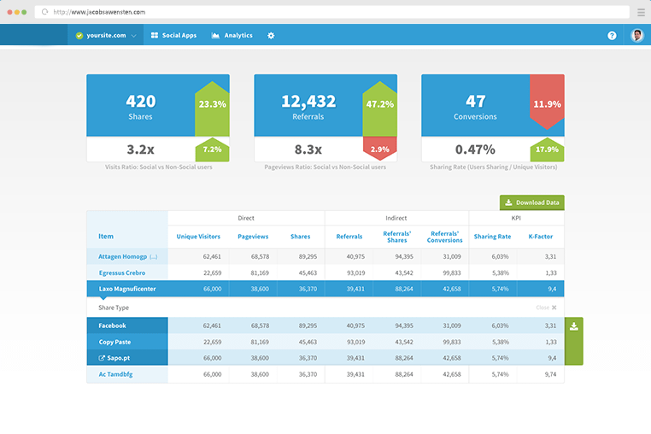Open the browser hamburger menu
Image resolution: width=651 pixels, height=434 pixels.
(641, 13)
